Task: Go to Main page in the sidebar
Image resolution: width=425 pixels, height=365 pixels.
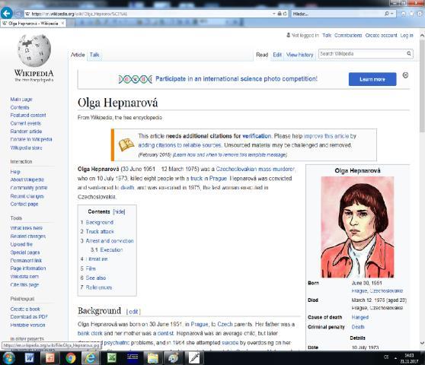Action: pos(21,100)
